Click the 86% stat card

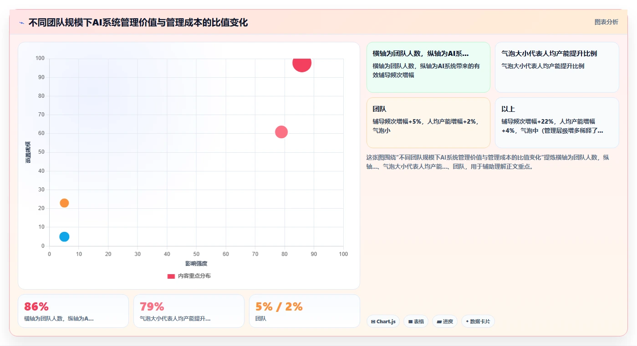coord(73,311)
